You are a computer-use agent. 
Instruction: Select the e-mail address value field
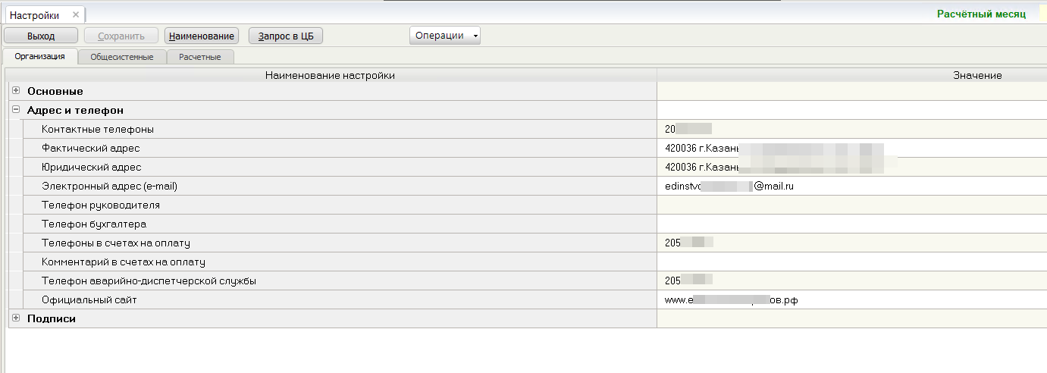tap(851, 186)
